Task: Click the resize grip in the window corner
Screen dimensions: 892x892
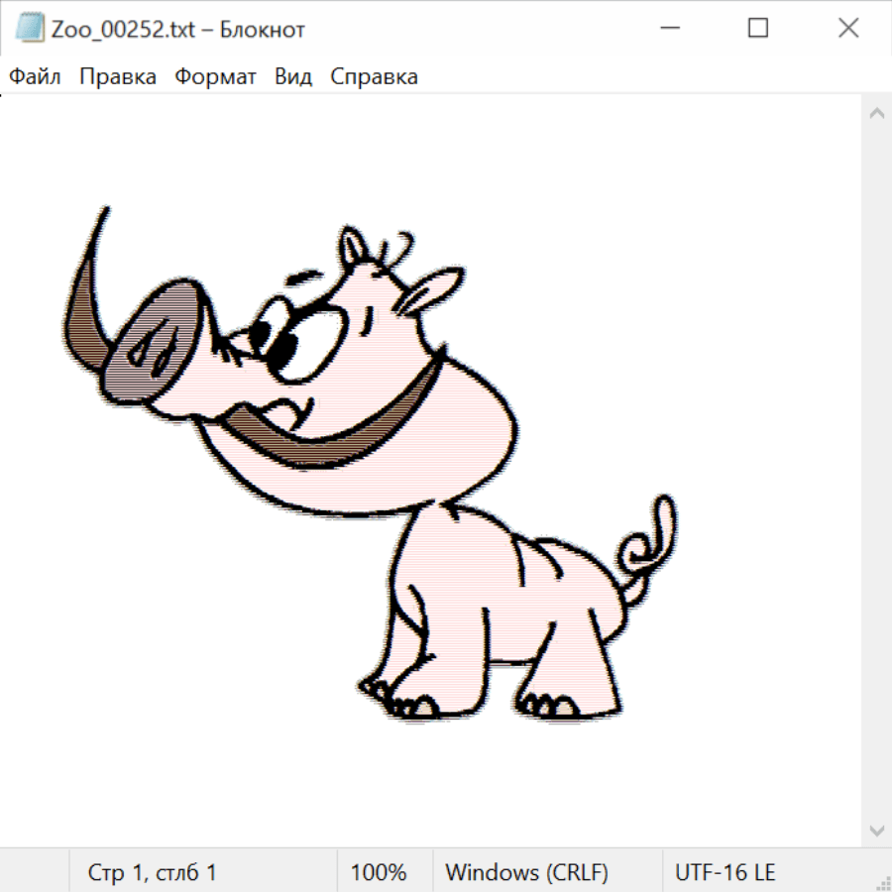Action: (x=882, y=882)
